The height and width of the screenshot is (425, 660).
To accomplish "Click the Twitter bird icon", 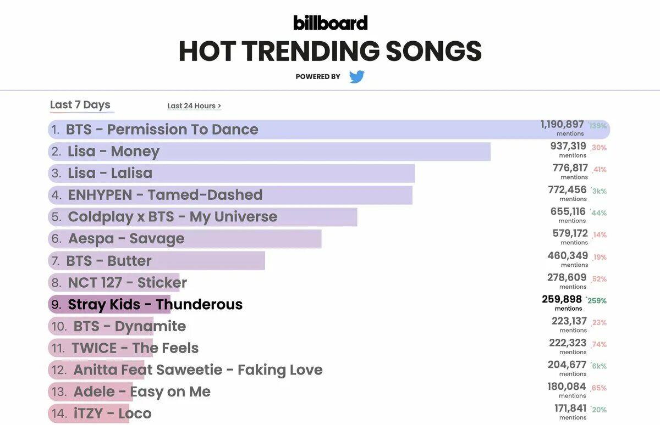I will pos(357,77).
